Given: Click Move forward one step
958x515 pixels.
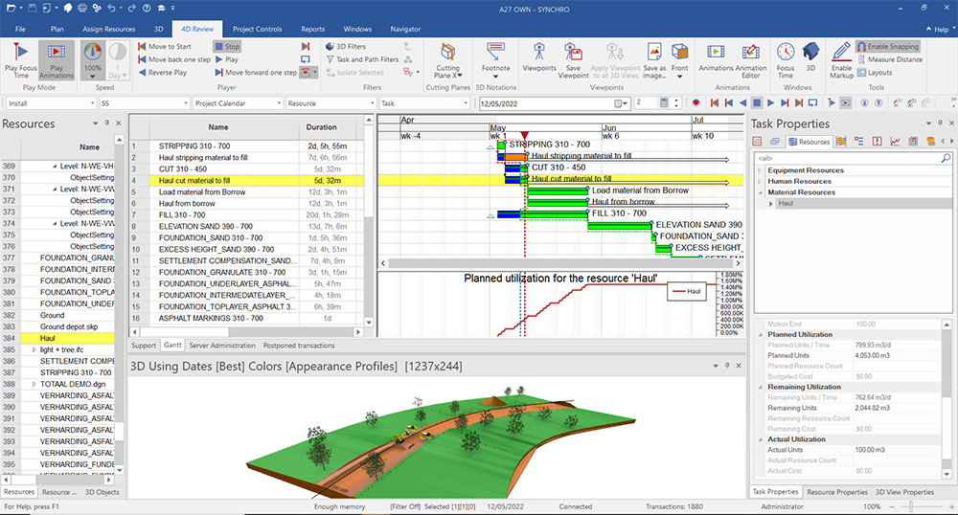Looking at the screenshot, I should [x=256, y=72].
